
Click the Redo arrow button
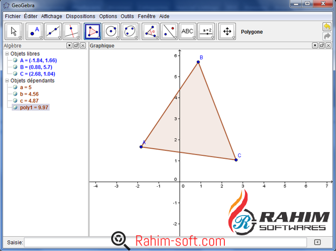point(327,36)
